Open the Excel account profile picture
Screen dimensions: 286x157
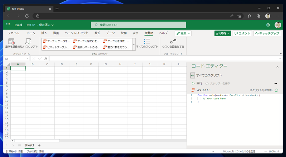(x=278, y=25)
